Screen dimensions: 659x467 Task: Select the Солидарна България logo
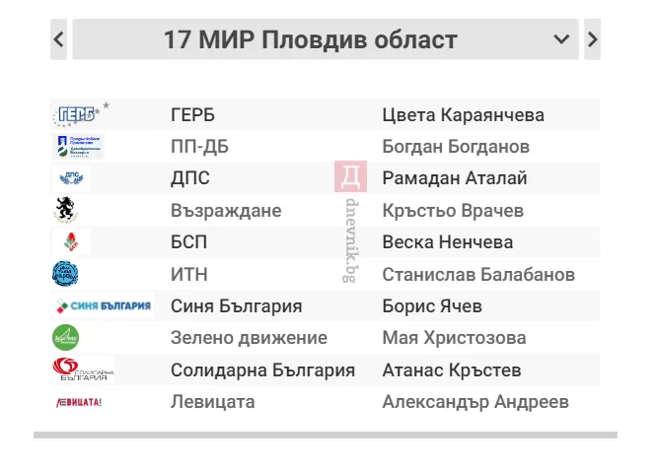(83, 369)
